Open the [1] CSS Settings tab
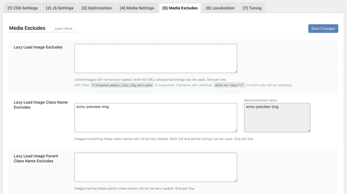This screenshot has height=194, width=347. (22, 8)
